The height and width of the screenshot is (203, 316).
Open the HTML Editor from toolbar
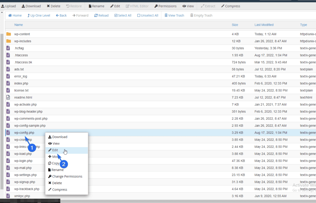click(137, 6)
